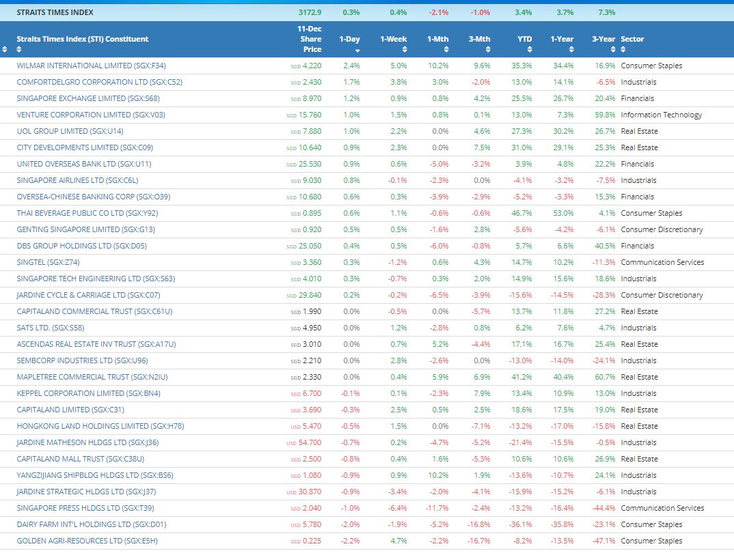This screenshot has height=553, width=734.
Task: Select Wilmar 1-Day change 2.4%
Action: [x=351, y=66]
